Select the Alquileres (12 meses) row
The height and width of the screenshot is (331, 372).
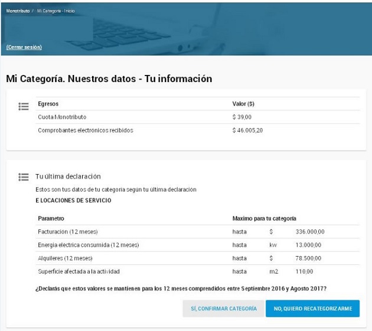(x=198, y=258)
